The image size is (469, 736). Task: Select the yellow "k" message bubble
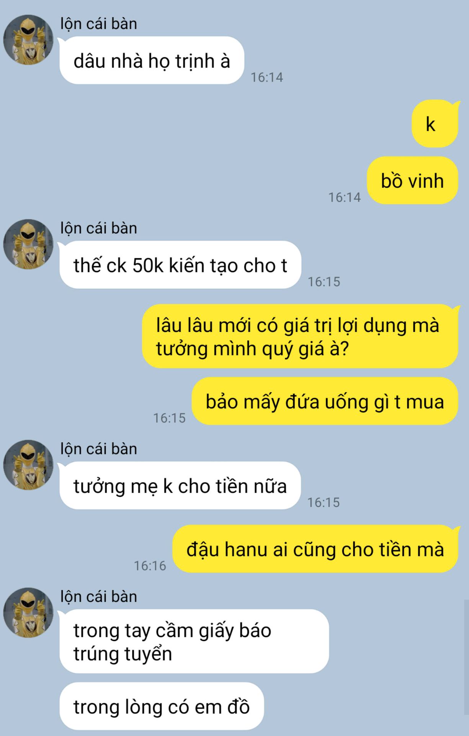(435, 124)
